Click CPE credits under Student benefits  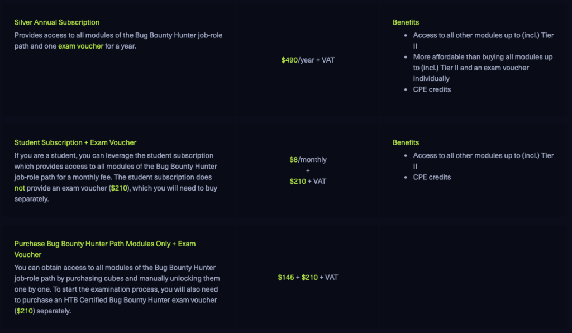click(x=432, y=177)
